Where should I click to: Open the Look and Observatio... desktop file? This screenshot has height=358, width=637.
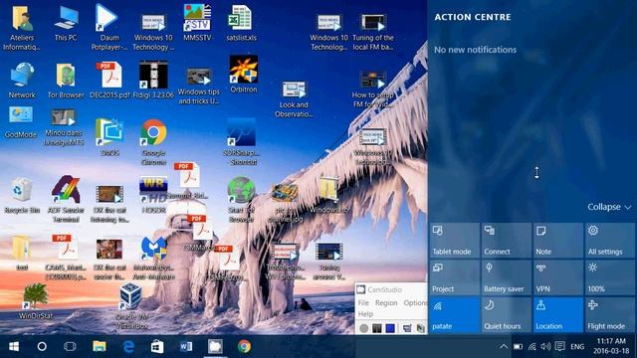click(294, 99)
